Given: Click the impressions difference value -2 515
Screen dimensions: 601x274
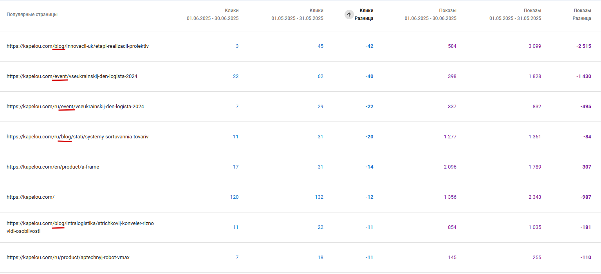Looking at the screenshot, I should coord(584,46).
